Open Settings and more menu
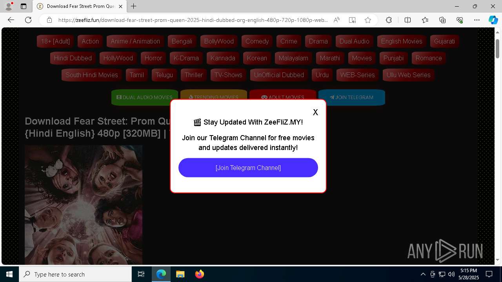The image size is (502, 282). [x=477, y=20]
